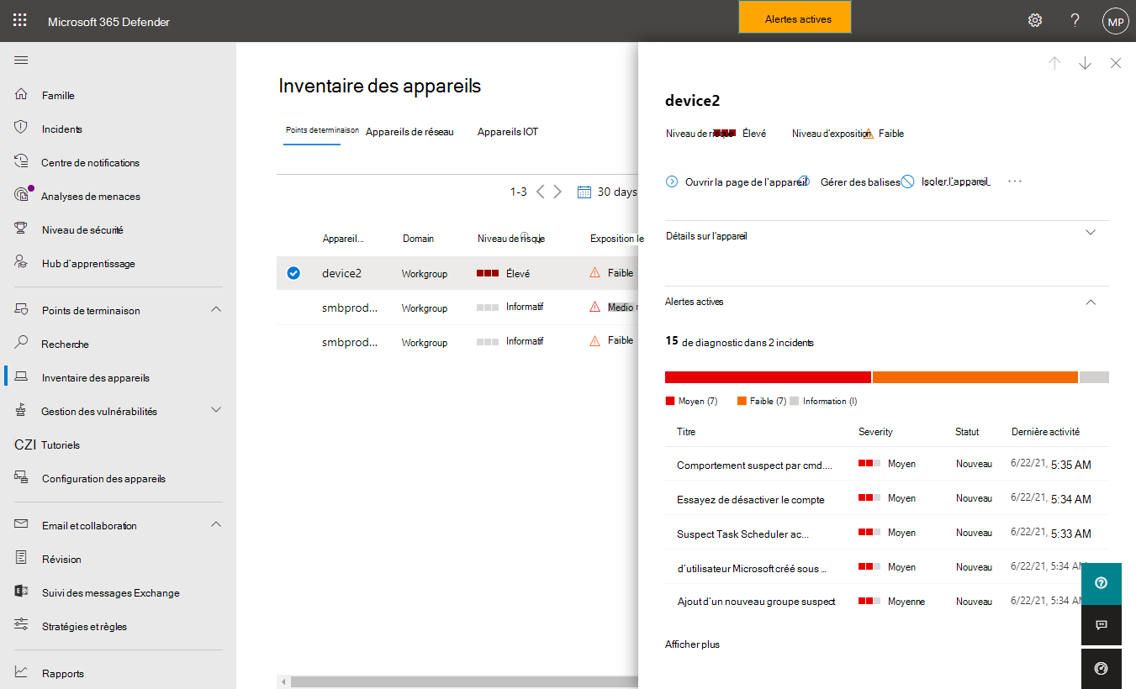Sort alerts by Severity column header
This screenshot has width=1136, height=689.
[875, 432]
